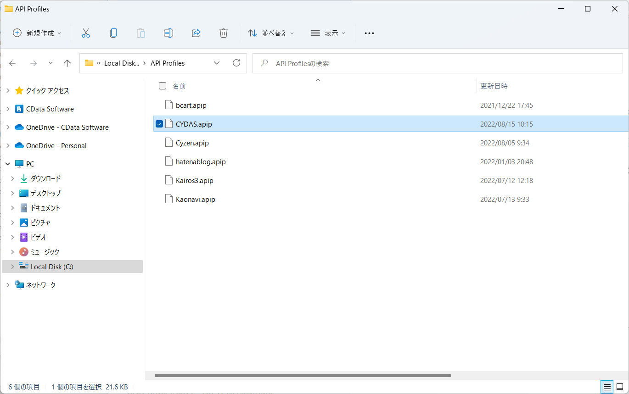Expand the ドキュメント folder node
The height and width of the screenshot is (394, 629).
tap(12, 208)
